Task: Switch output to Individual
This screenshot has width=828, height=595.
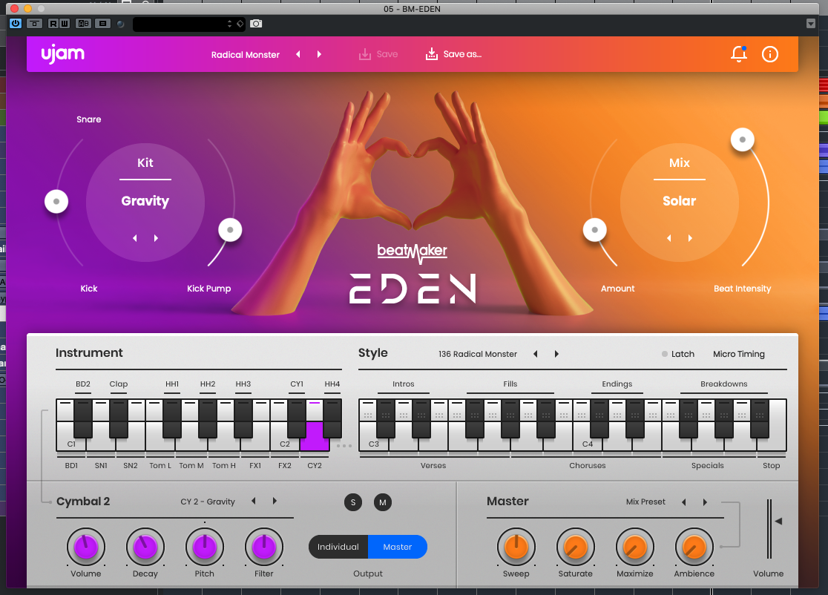Action: (338, 547)
